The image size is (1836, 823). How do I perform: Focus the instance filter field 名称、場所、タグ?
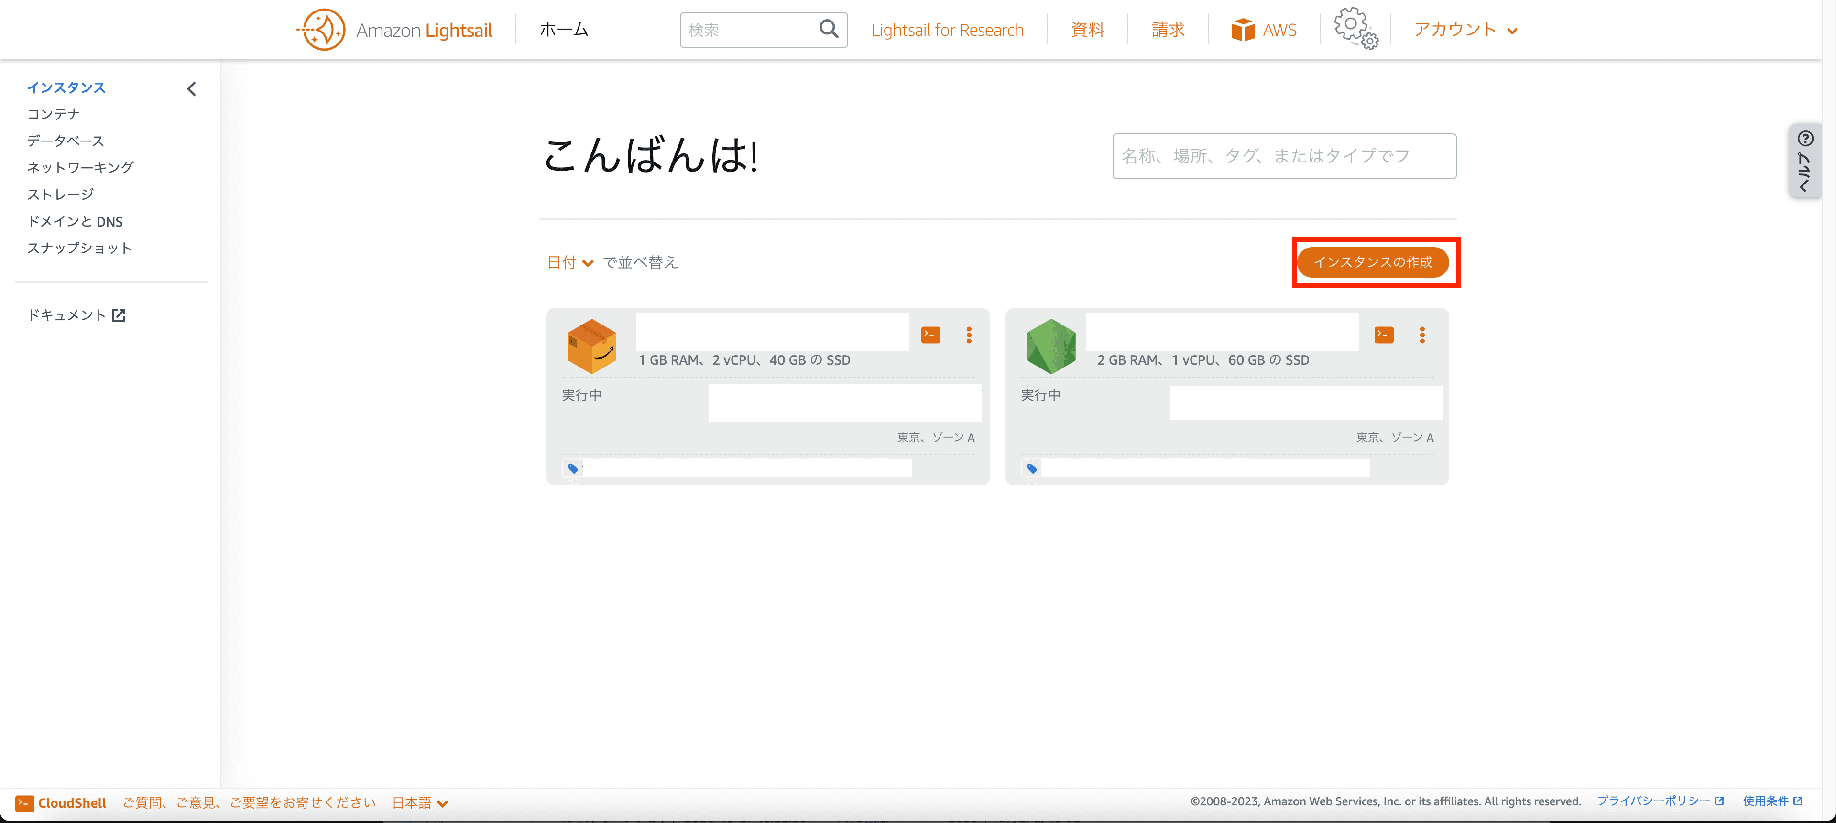click(1284, 156)
